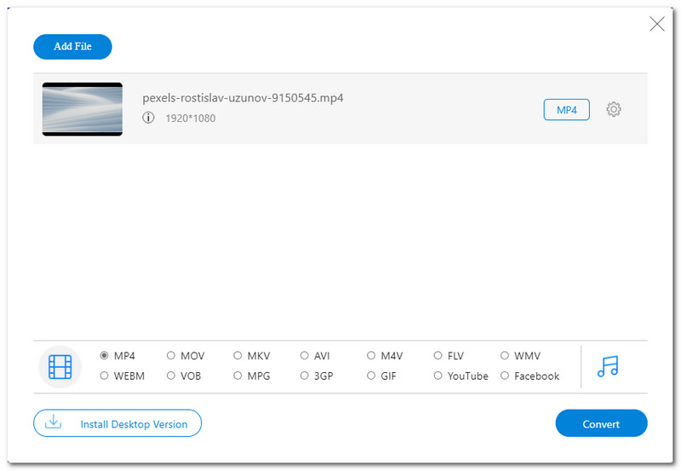Click the video thumbnail preview
This screenshot has width=681, height=471.
[83, 109]
